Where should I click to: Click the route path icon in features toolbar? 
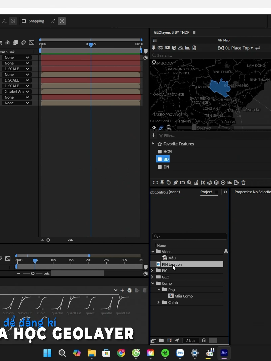[196, 183]
